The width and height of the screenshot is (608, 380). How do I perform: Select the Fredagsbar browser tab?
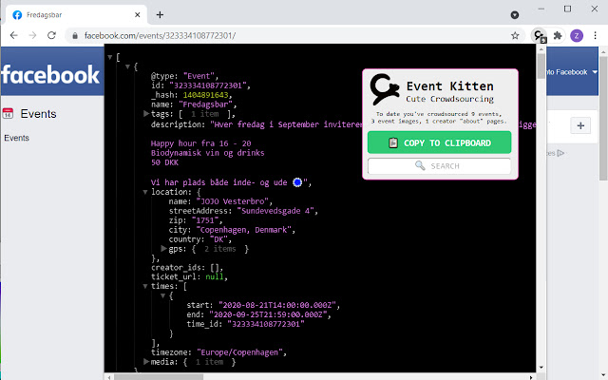click(x=76, y=15)
